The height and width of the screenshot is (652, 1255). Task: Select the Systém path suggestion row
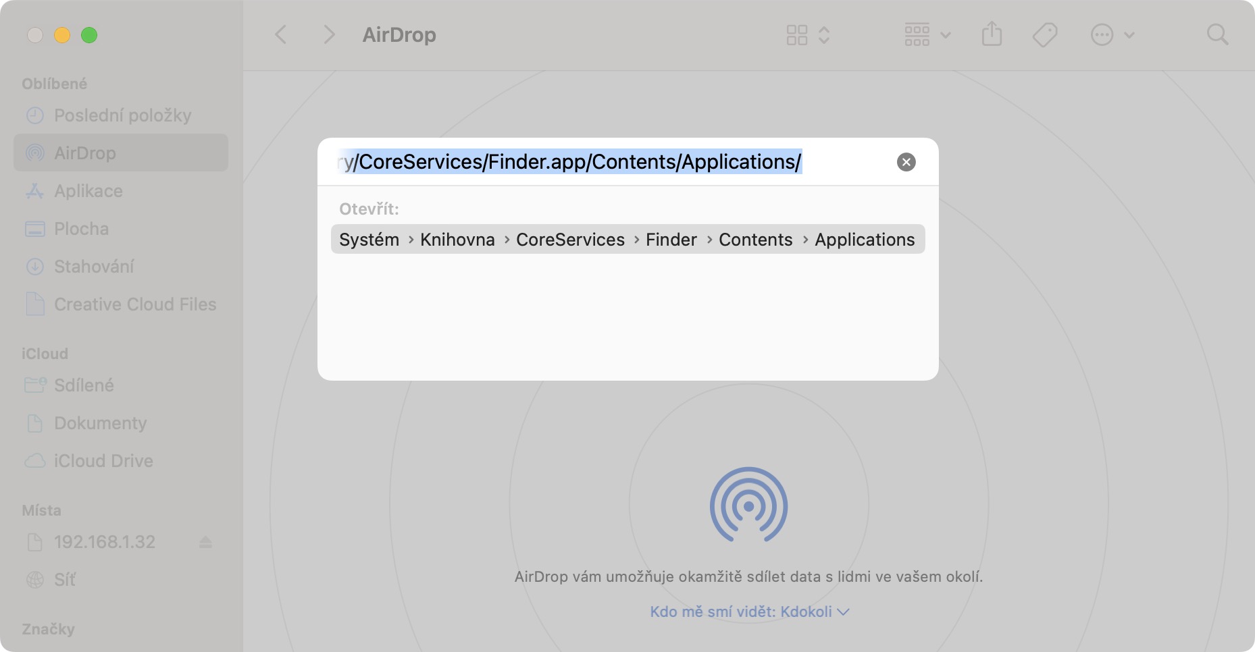pos(627,240)
